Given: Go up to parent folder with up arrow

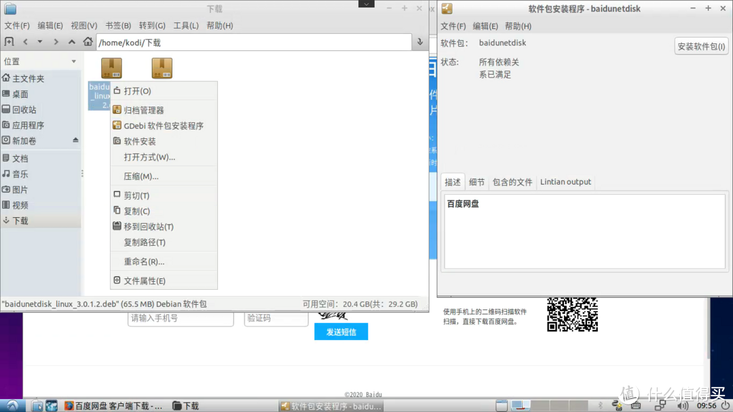Looking at the screenshot, I should pyautogui.click(x=71, y=41).
